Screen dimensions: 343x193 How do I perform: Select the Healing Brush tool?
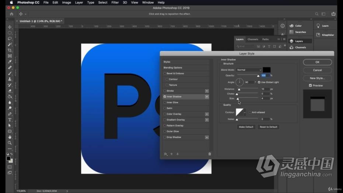(10, 68)
